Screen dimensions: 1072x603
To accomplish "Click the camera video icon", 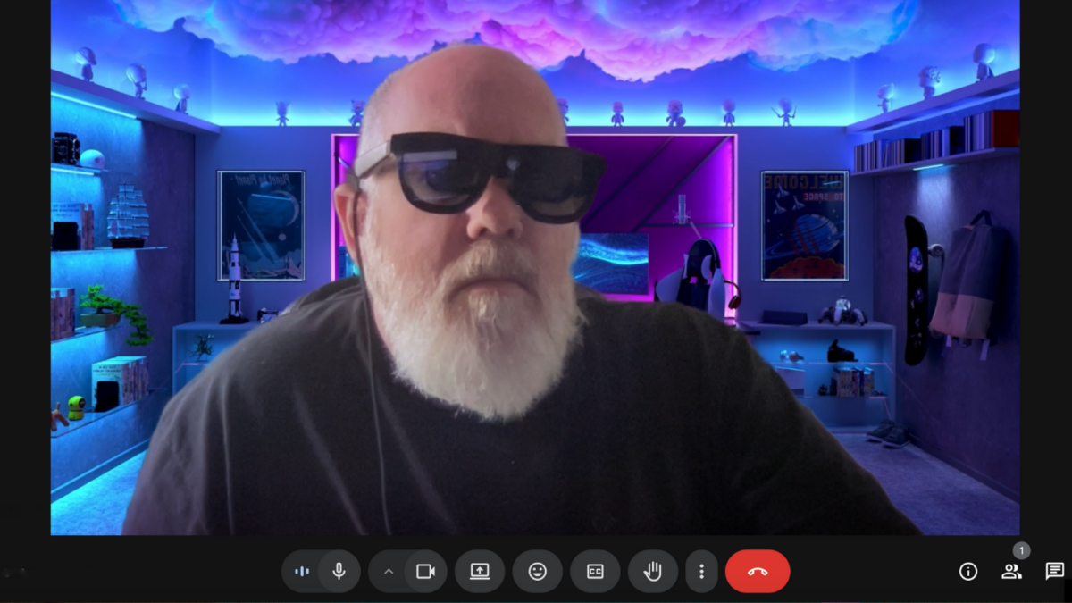I will tap(426, 572).
